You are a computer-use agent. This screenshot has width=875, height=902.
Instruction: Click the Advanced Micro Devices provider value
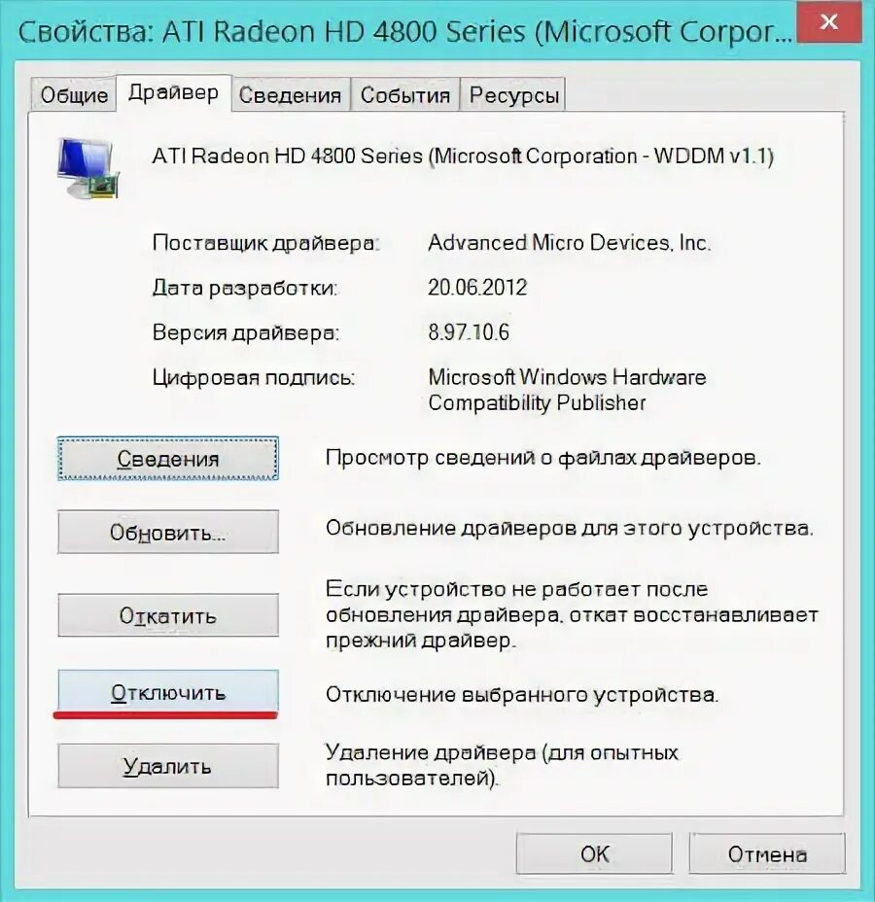tap(569, 243)
